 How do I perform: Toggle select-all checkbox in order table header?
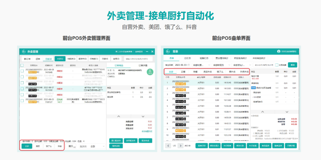tap(22, 65)
